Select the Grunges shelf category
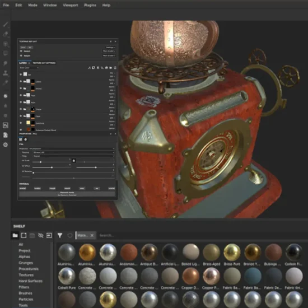The width and height of the screenshot is (308, 308). pos(26,263)
